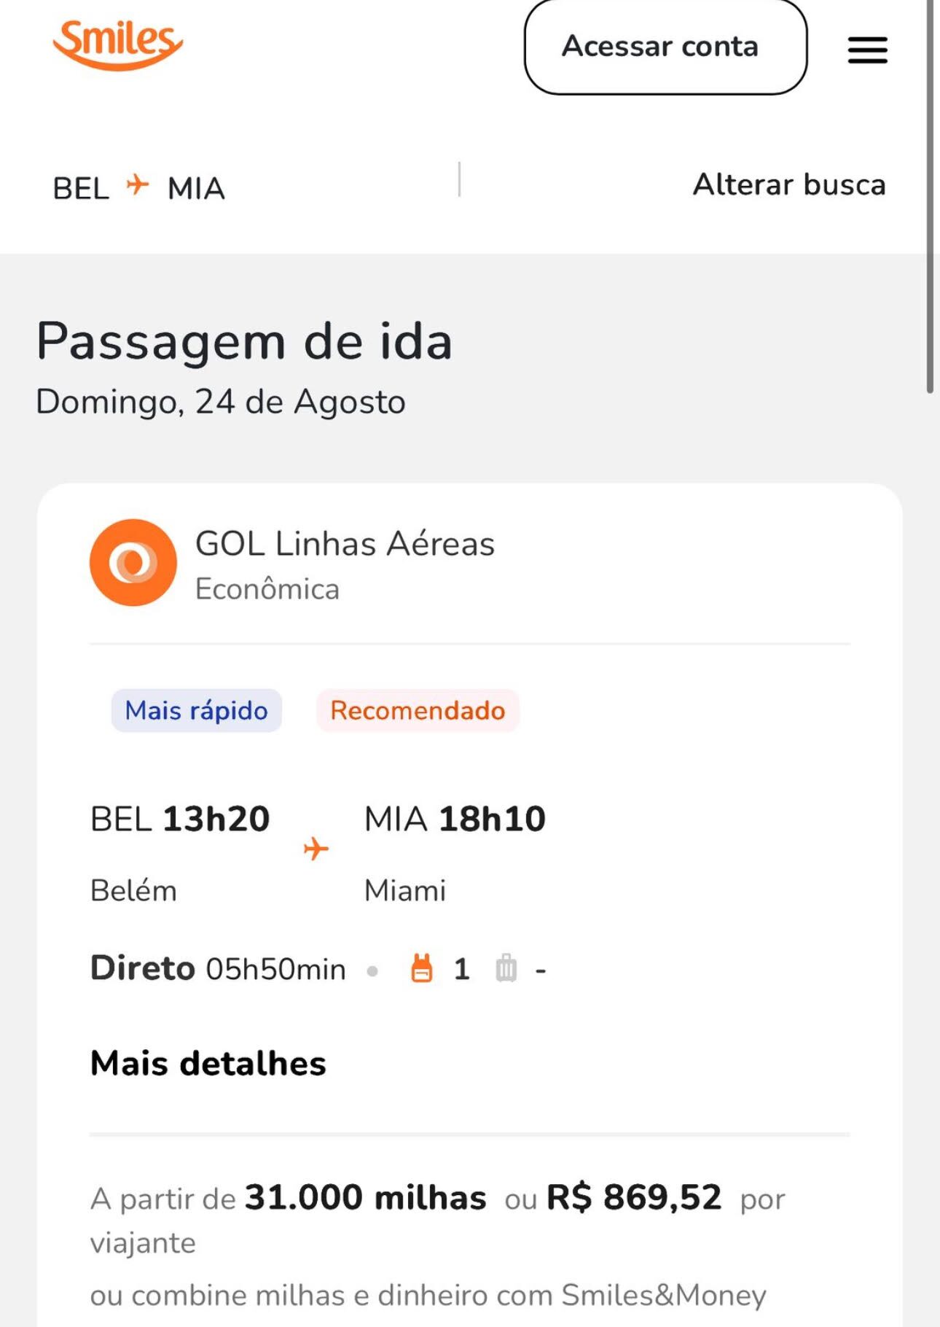The width and height of the screenshot is (940, 1327).
Task: Click the gray checked-luggage icon
Action: coord(506,968)
